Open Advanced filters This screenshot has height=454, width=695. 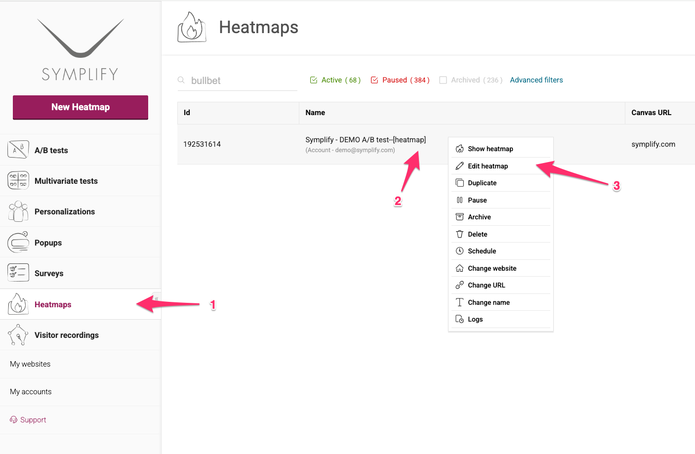tap(536, 80)
